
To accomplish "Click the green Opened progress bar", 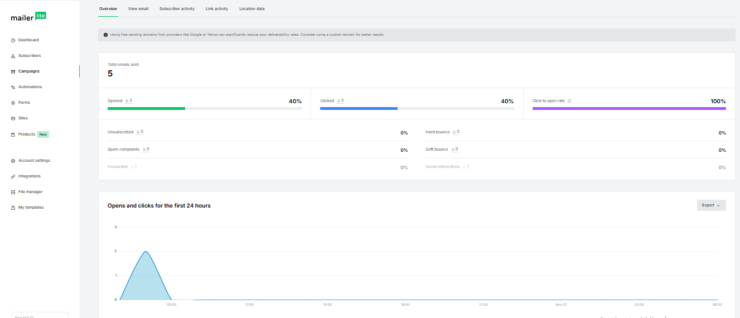I will [146, 108].
